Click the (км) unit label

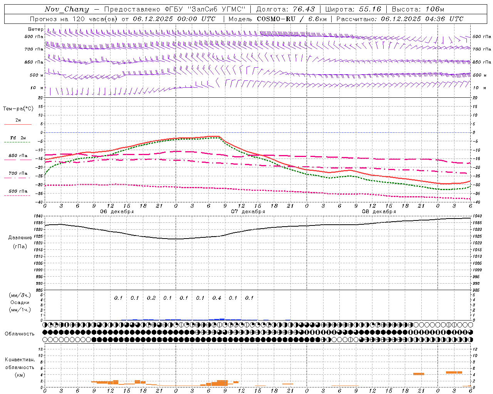20,375
